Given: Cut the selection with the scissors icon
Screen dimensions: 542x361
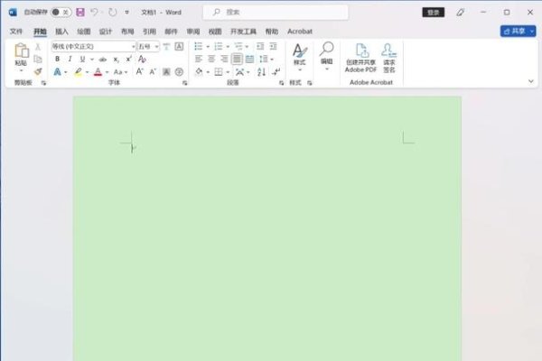Looking at the screenshot, I should (38, 47).
